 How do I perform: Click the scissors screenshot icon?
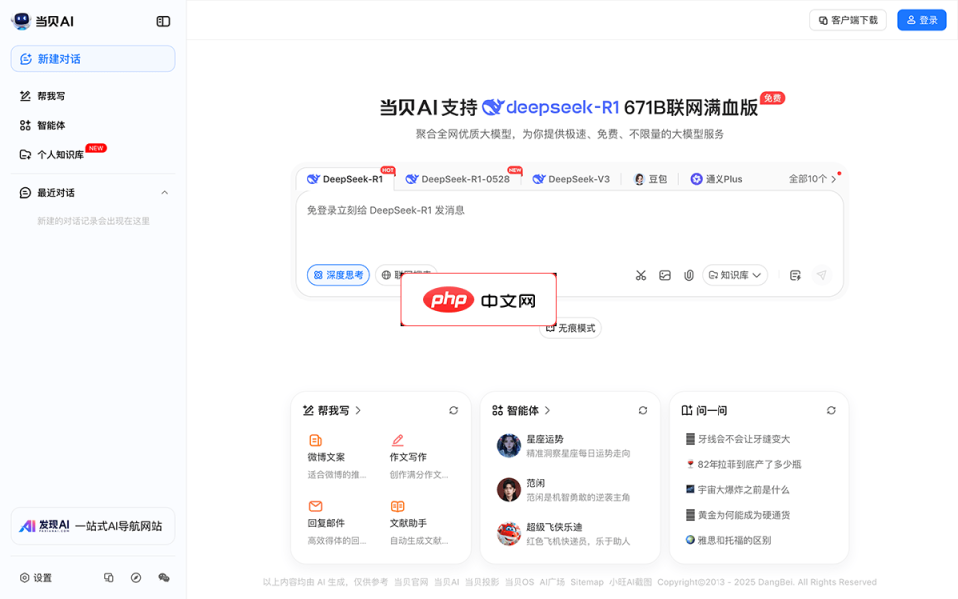point(641,276)
